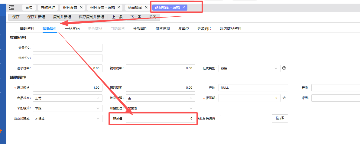Open 多单位 section tab
The image size is (360, 144).
183,29
